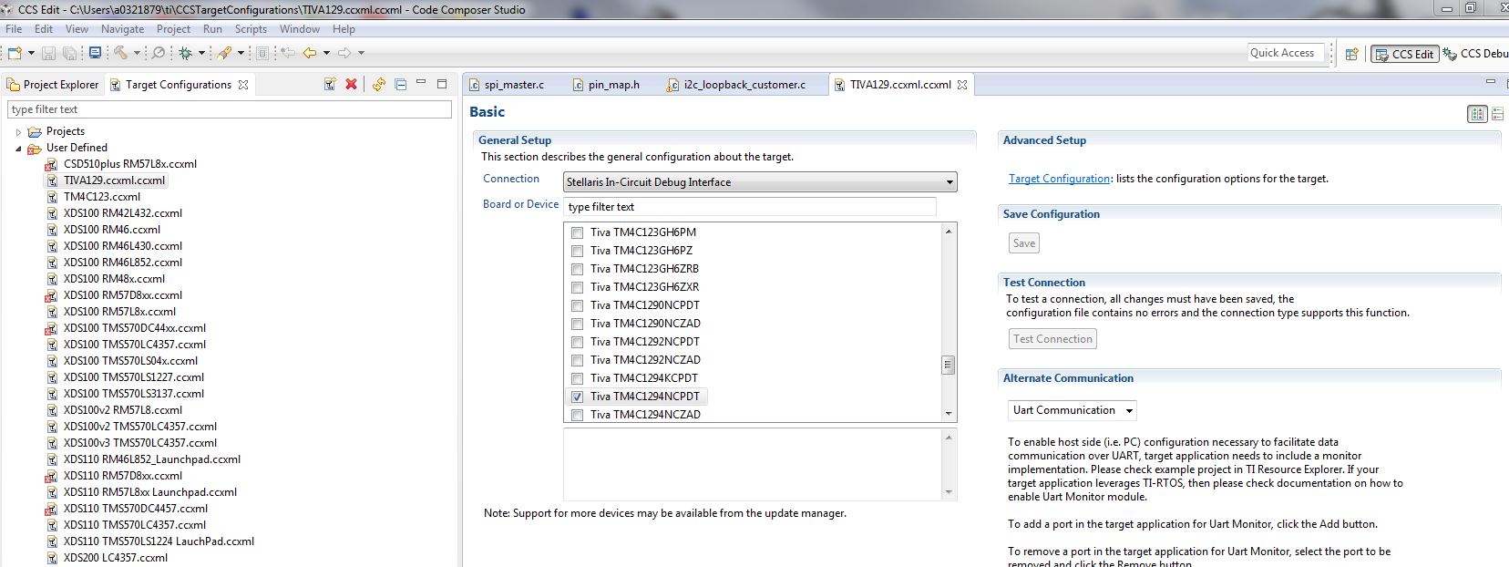The height and width of the screenshot is (567, 1509).
Task: Expand the Projects tree node
Action: 18,132
